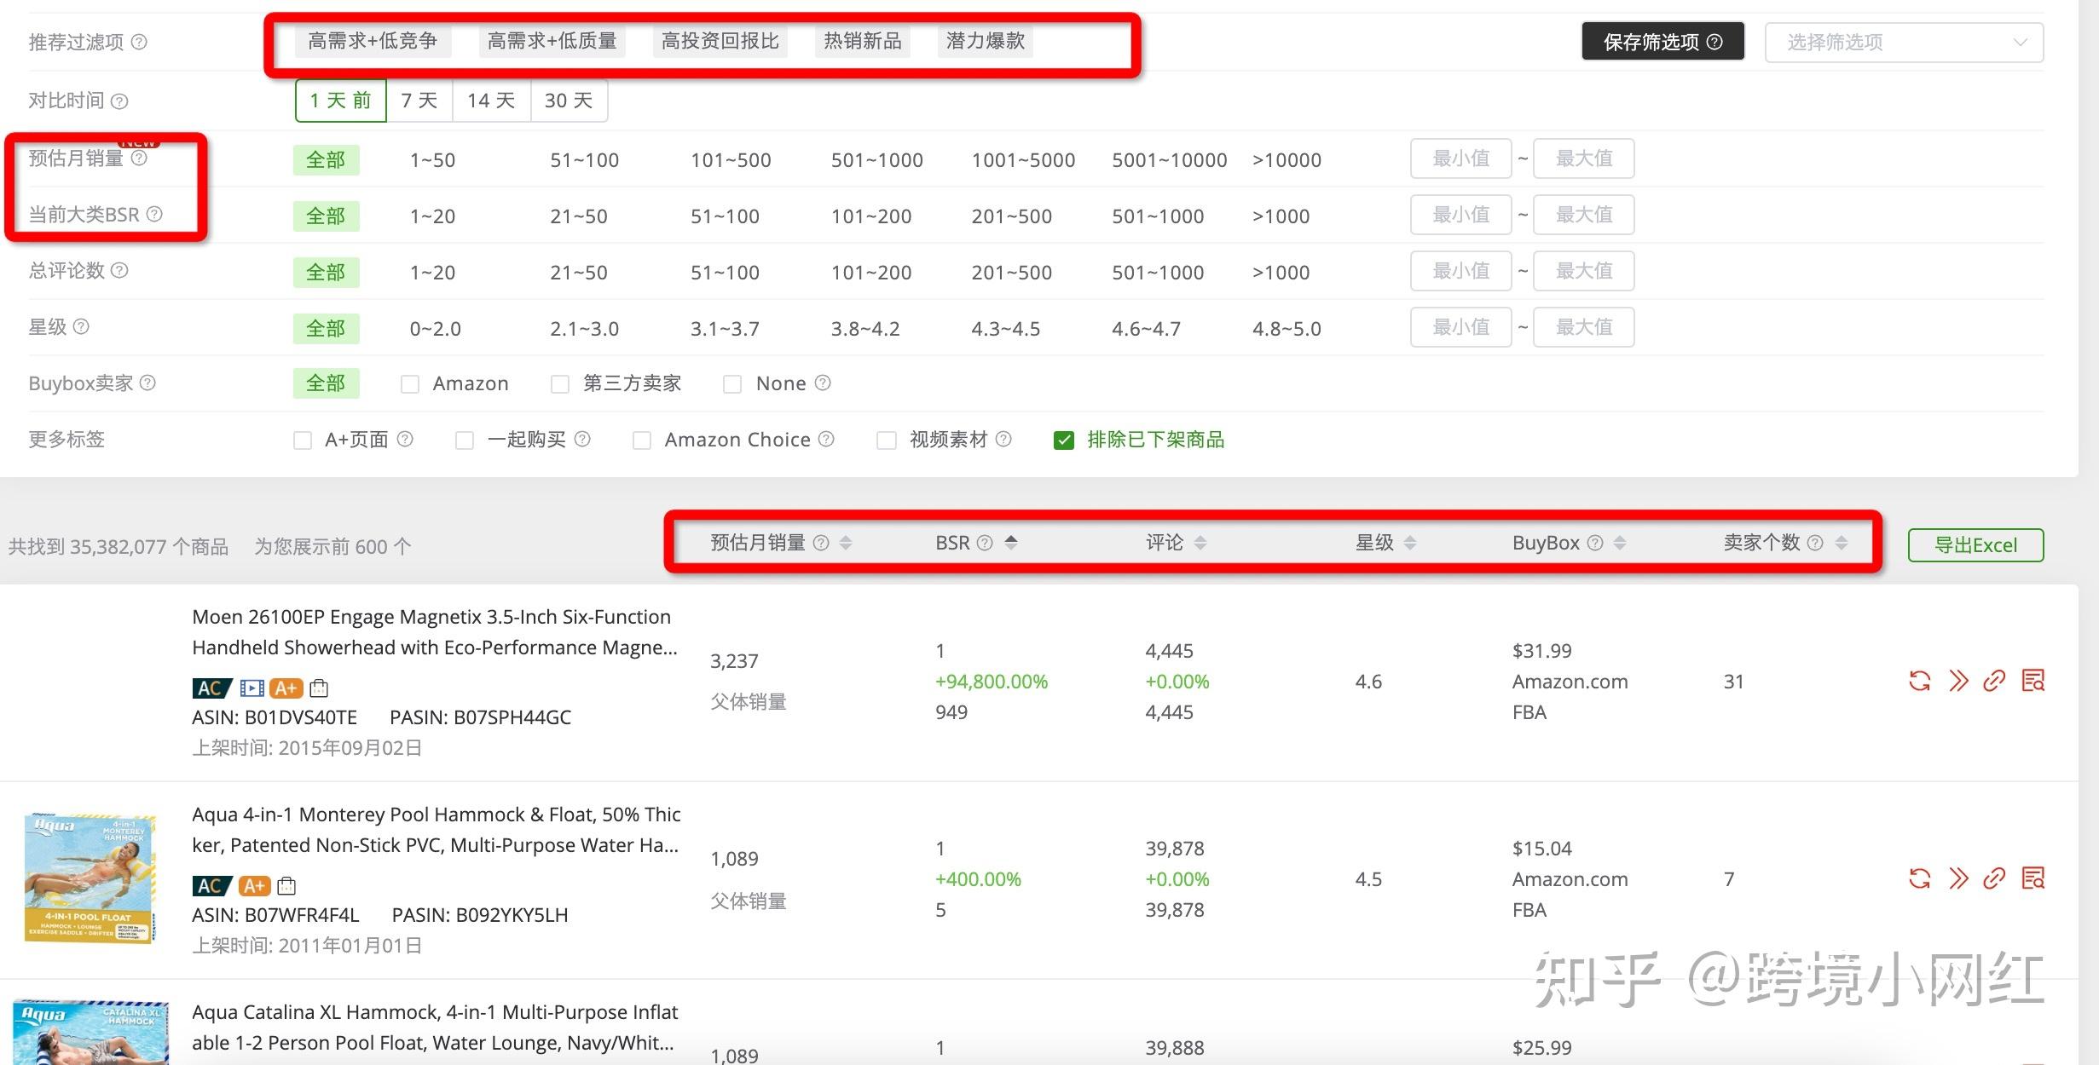Viewport: 2099px width, 1065px height.
Task: Select the 7 天 comparison tab
Action: [x=419, y=101]
